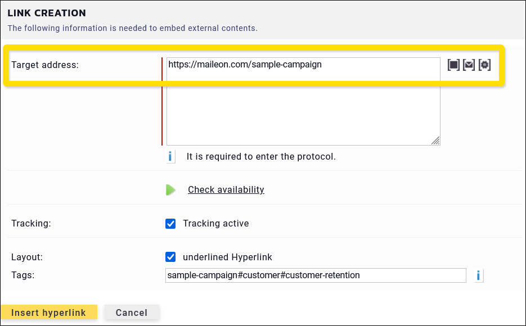Disable the Tracking active checkbox
The image size is (526, 326).
click(170, 224)
